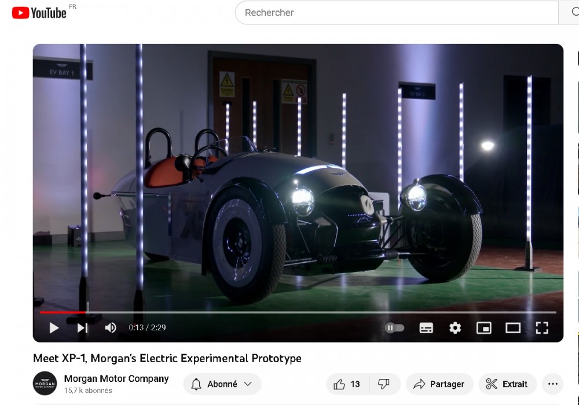Click the Partager share button
Screen dimensions: 579x405
coord(439,384)
